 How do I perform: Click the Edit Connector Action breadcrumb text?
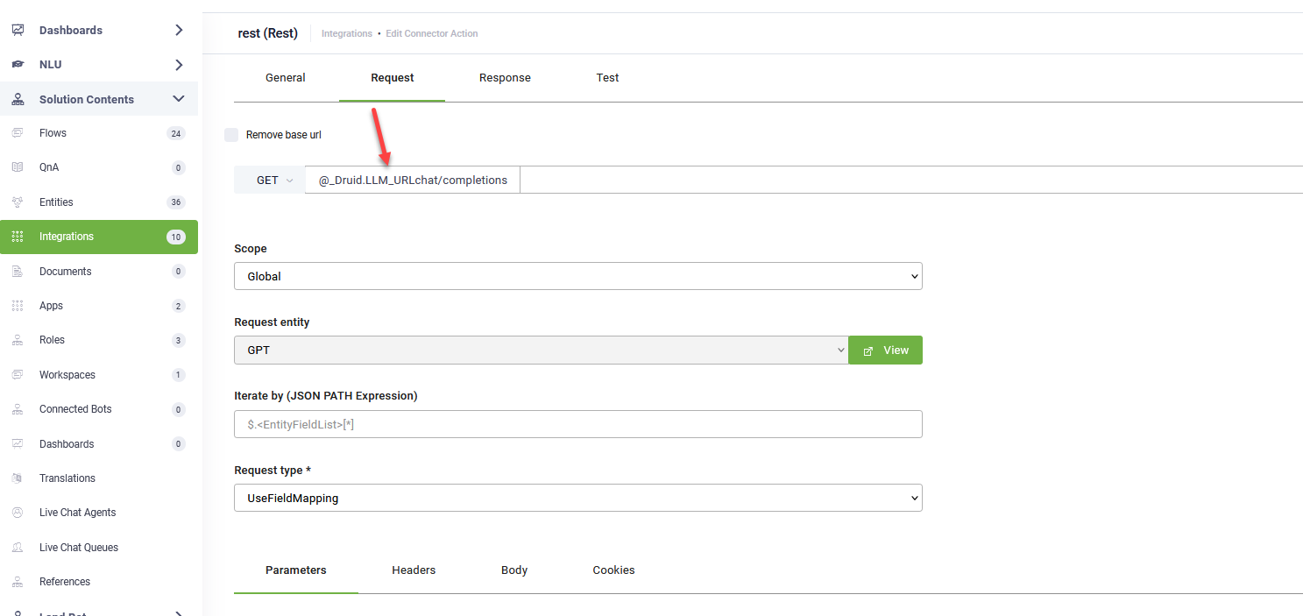pos(432,34)
